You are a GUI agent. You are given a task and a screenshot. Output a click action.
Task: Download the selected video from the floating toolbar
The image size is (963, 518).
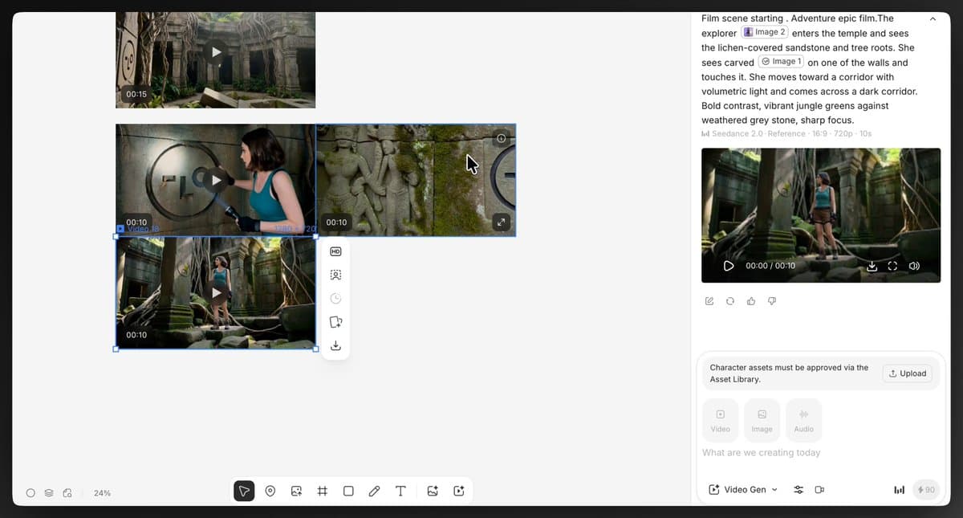335,346
